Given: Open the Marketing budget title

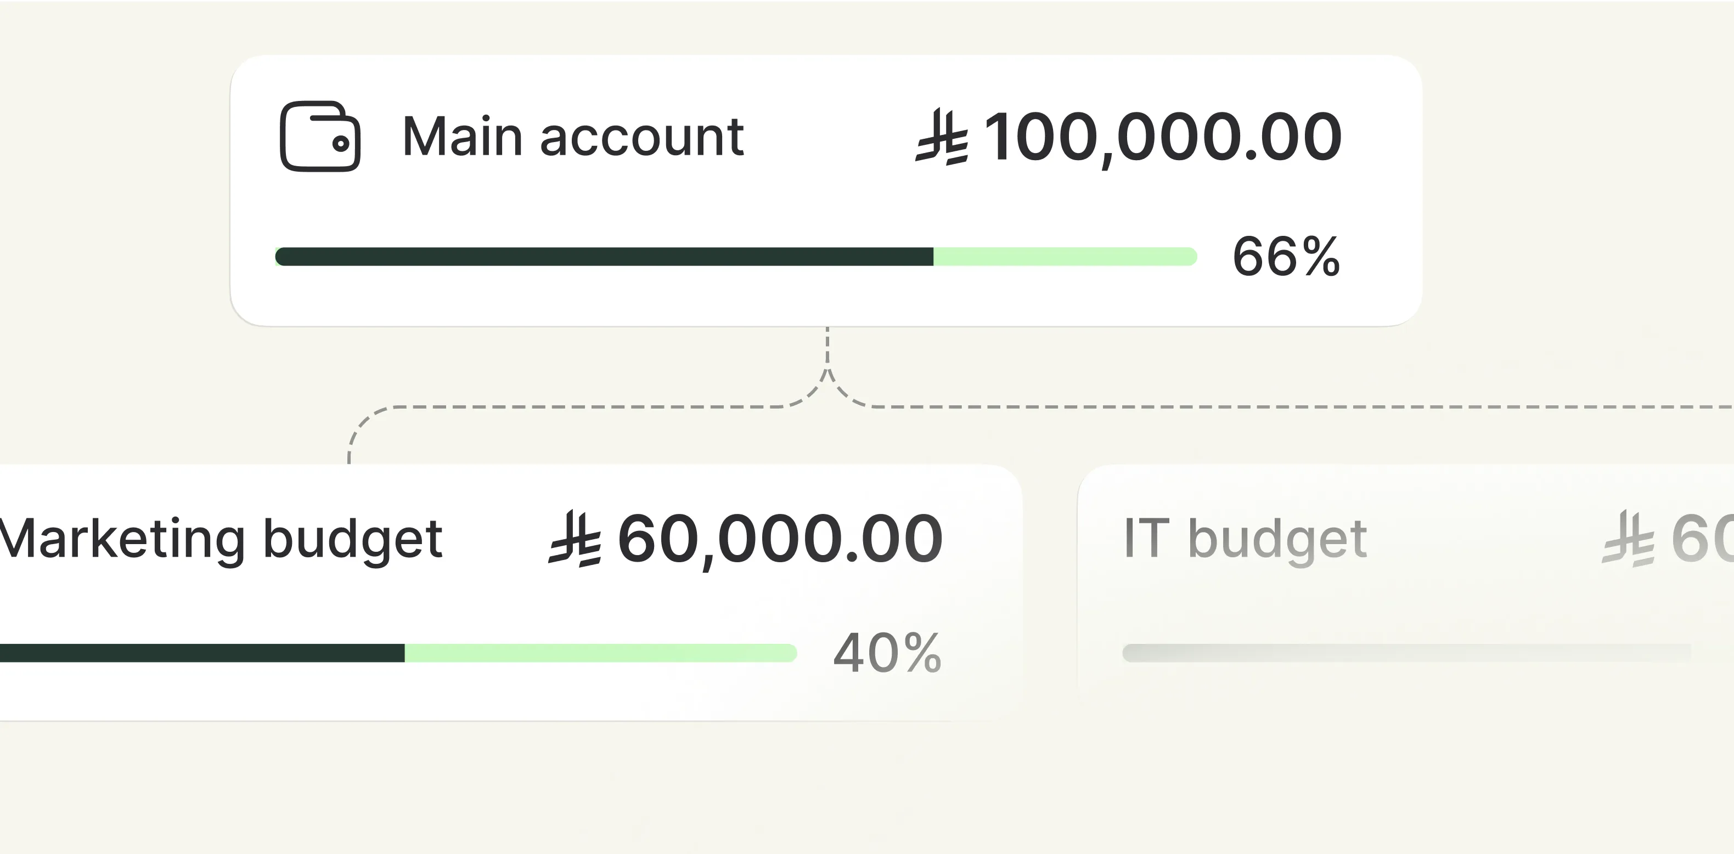Looking at the screenshot, I should 221,539.
